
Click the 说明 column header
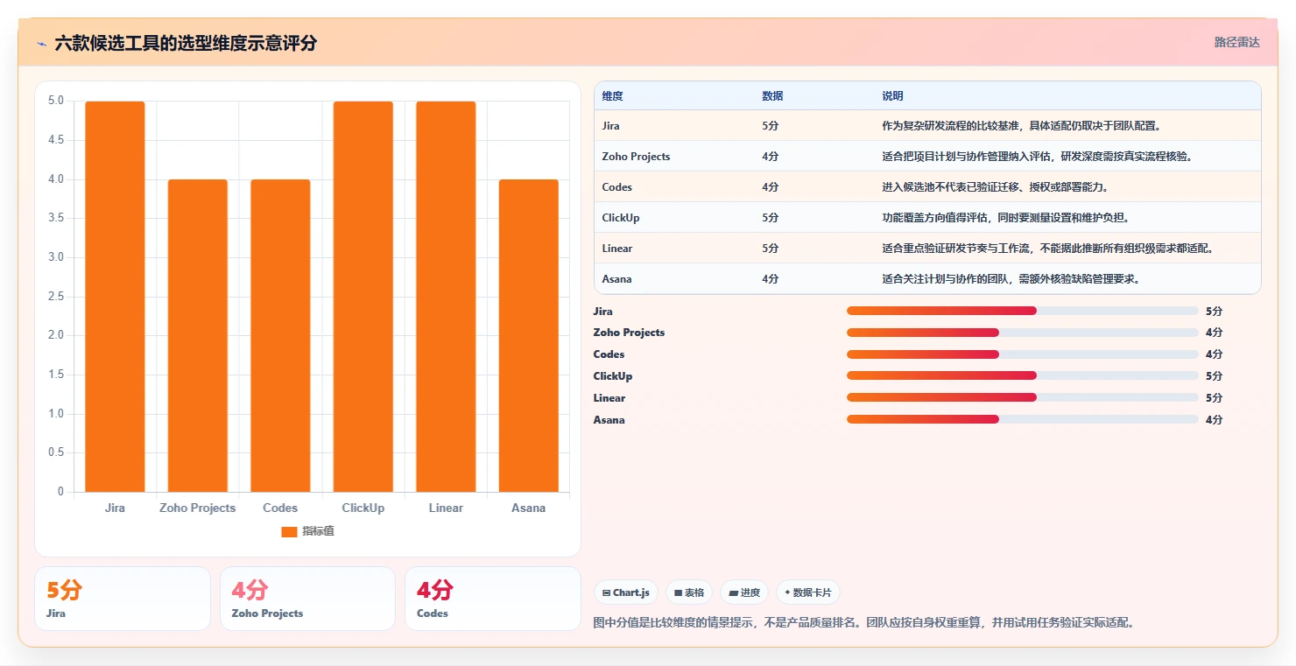(x=892, y=96)
